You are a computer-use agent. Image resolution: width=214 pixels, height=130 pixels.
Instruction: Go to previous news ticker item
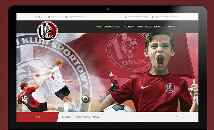[x=173, y=116]
